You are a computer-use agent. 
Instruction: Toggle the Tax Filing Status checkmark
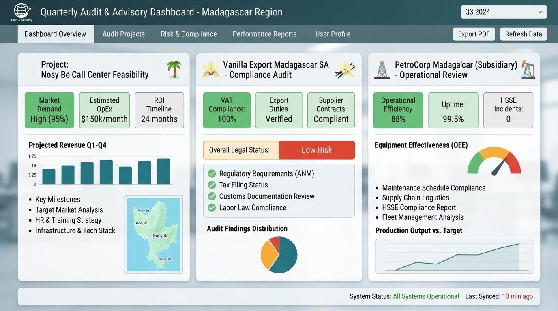(212, 185)
